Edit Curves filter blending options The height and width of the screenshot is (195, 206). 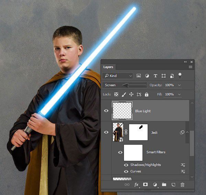coord(183,171)
